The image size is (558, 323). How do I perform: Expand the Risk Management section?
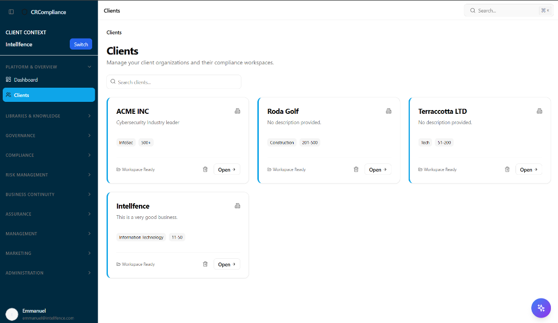pyautogui.click(x=48, y=175)
